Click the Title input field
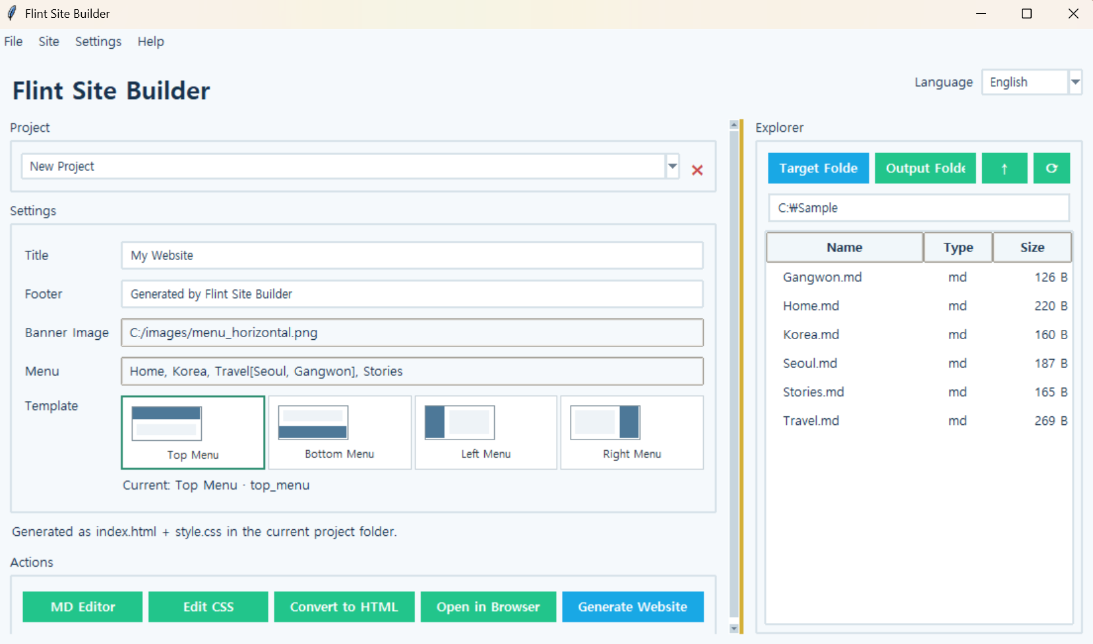 click(412, 255)
